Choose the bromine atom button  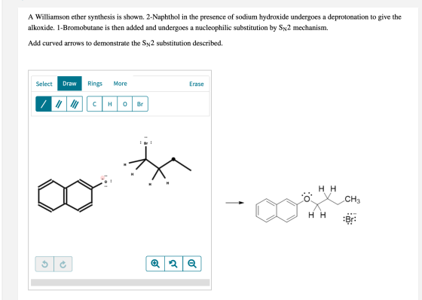pyautogui.click(x=140, y=104)
